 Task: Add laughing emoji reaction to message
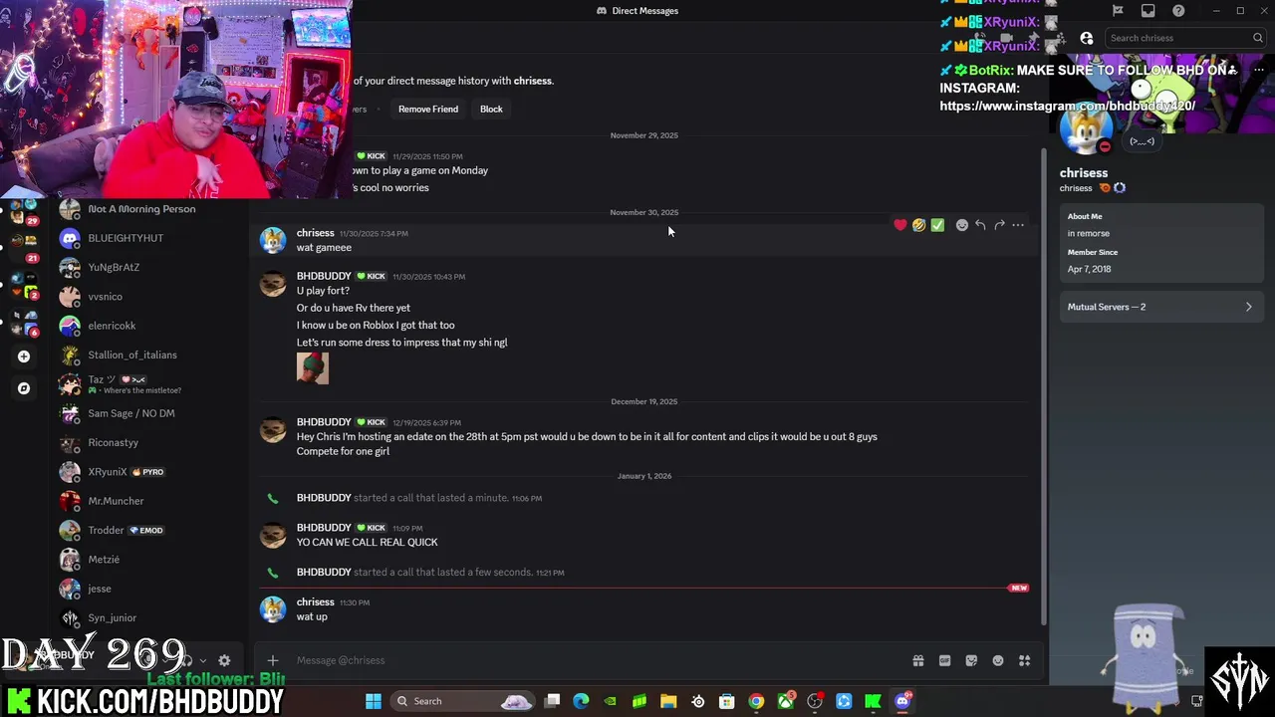pyautogui.click(x=918, y=225)
